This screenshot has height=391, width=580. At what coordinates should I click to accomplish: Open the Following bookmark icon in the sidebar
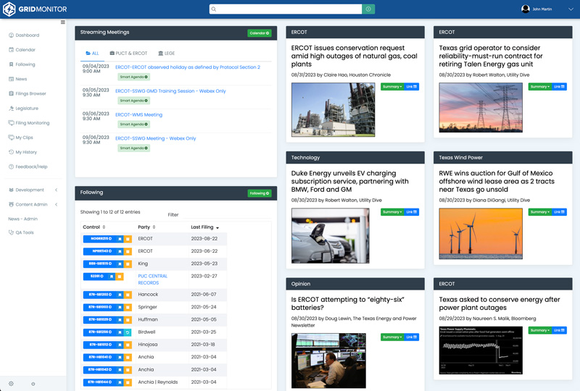[x=11, y=64]
